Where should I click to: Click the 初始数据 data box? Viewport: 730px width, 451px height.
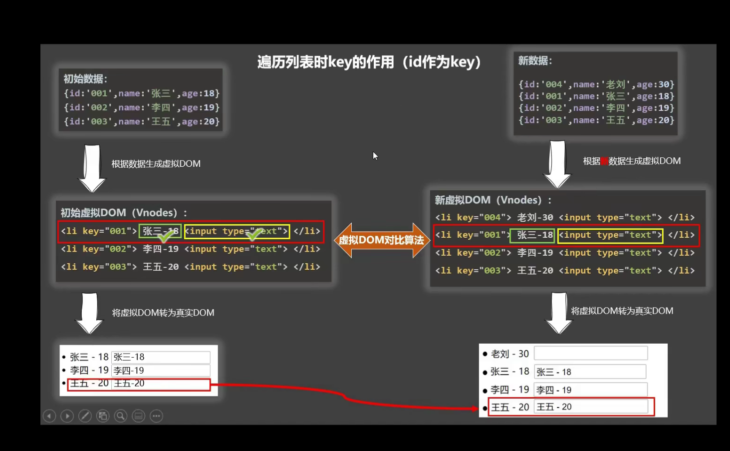click(x=141, y=100)
